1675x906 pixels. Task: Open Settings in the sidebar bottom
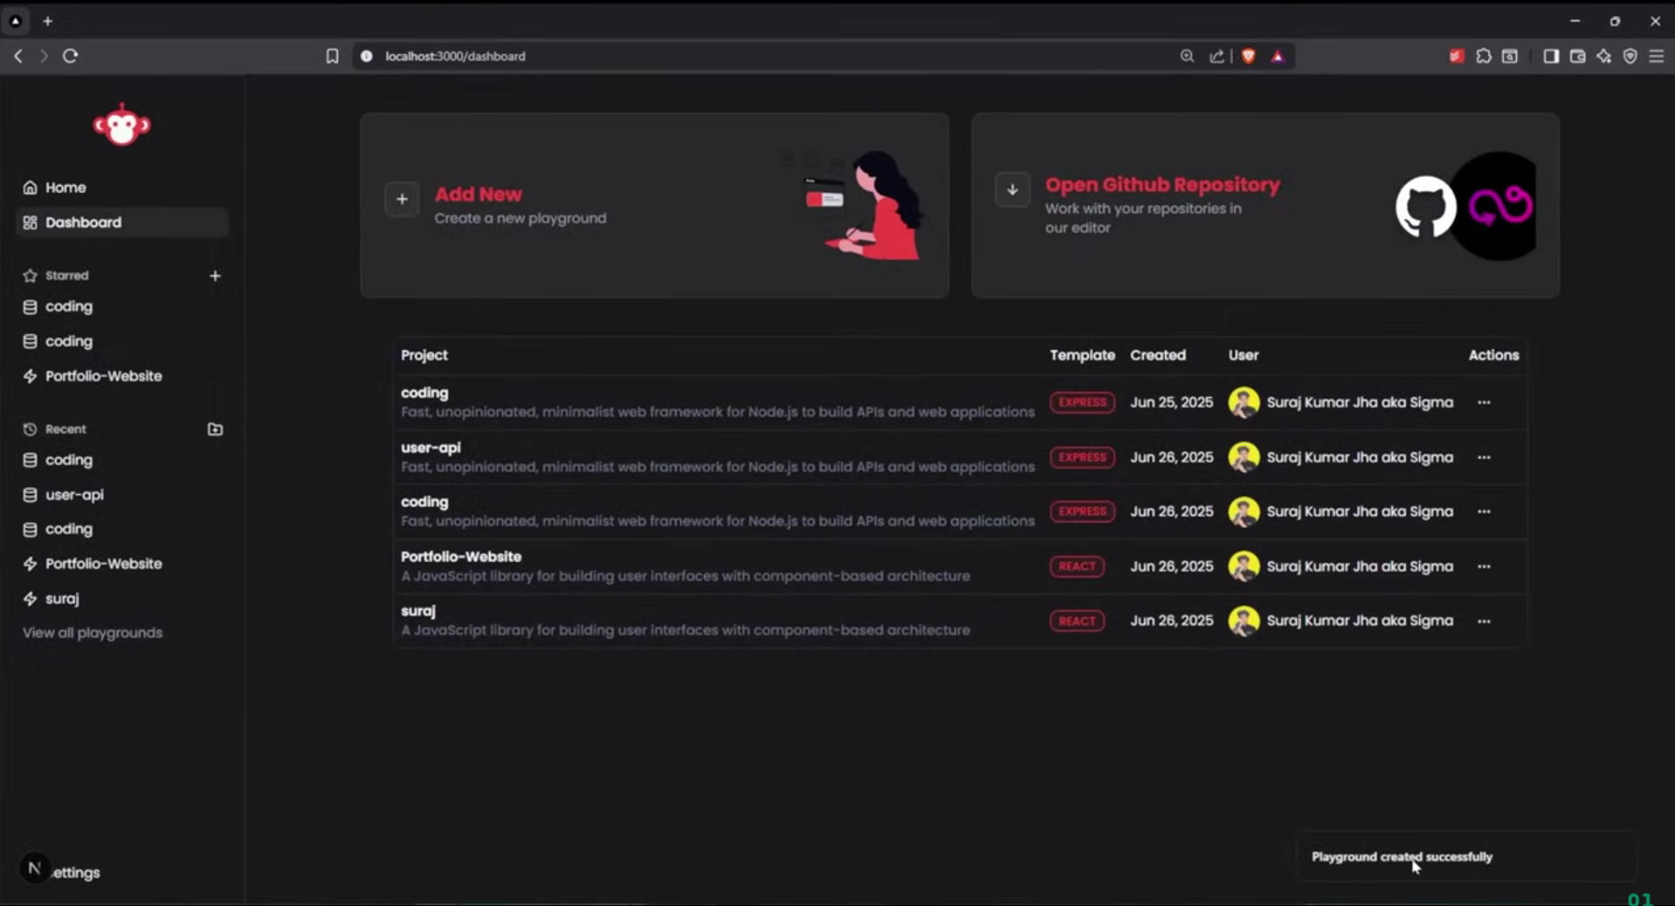coord(76,873)
